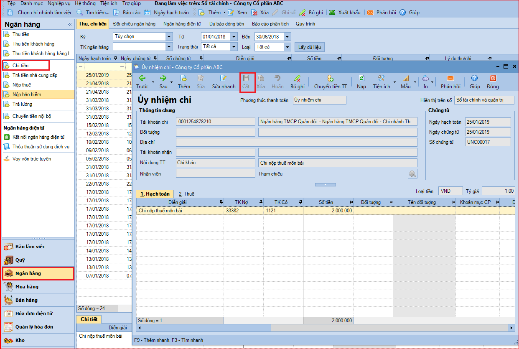
Task: Click Ngày hạch toán calendar icon in main toolbar
Action: click(147, 13)
